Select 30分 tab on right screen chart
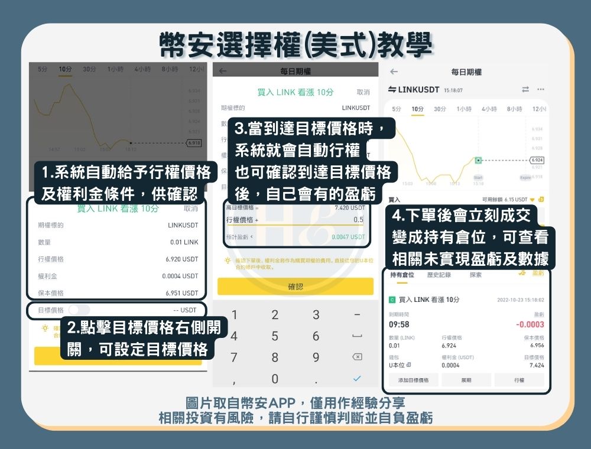Screen dimensions: 591x449 pyautogui.click(x=440, y=109)
